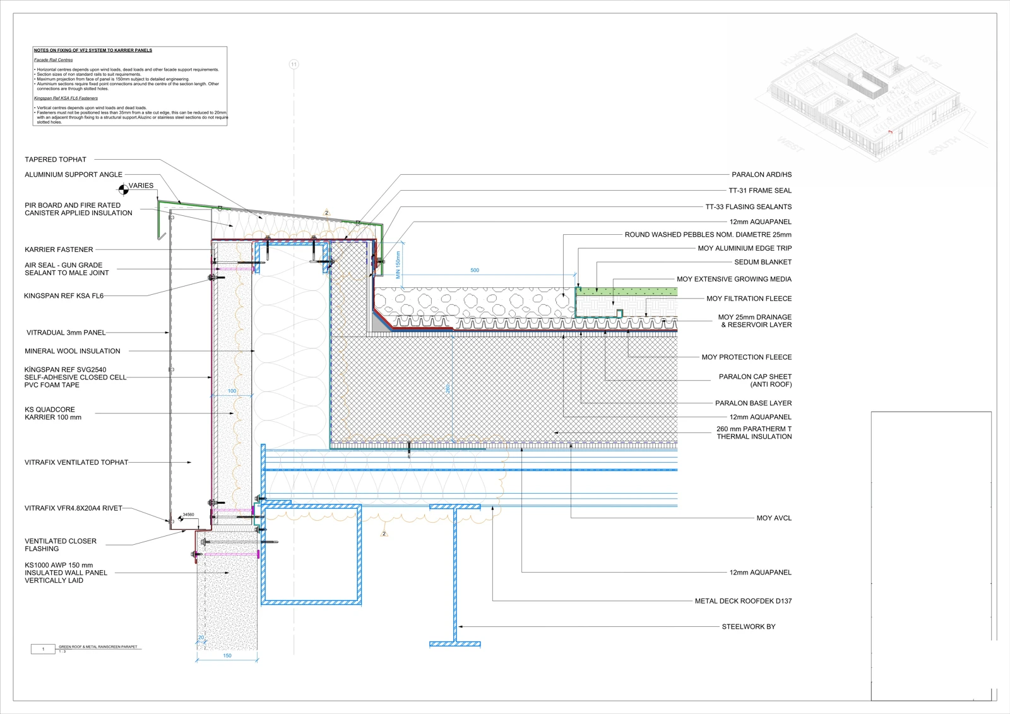Click the isometric building key plan thumbnail
This screenshot has height=714, width=1010.
(871, 96)
